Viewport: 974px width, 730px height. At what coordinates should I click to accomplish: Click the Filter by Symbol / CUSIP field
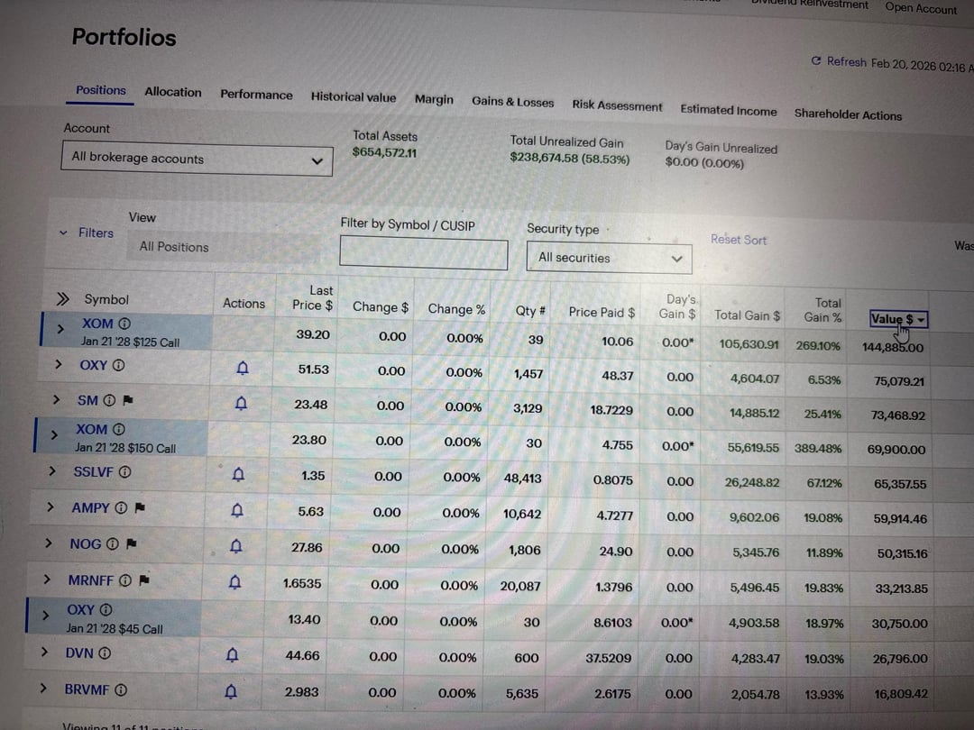pyautogui.click(x=423, y=252)
